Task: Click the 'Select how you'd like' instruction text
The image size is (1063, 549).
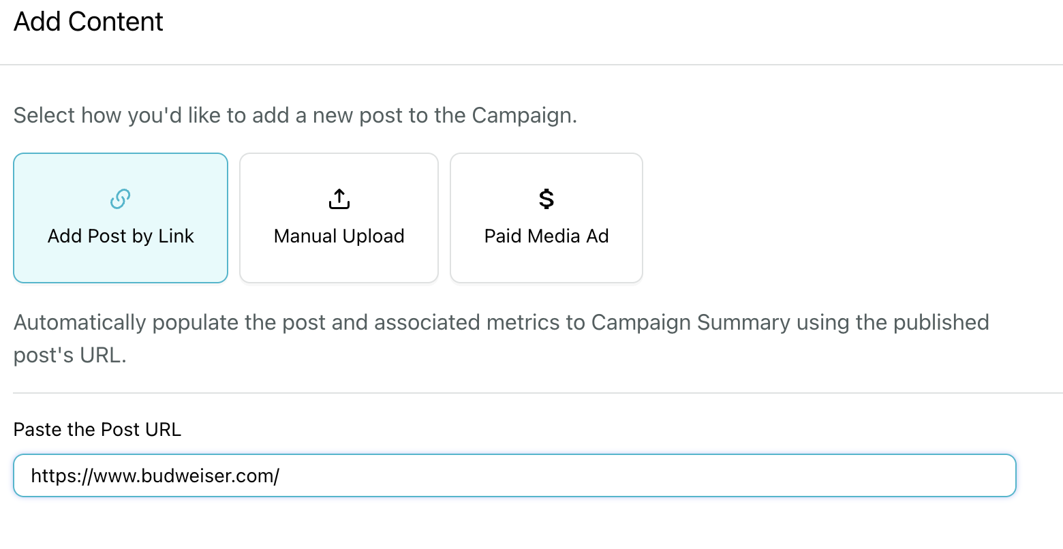Action: (294, 115)
